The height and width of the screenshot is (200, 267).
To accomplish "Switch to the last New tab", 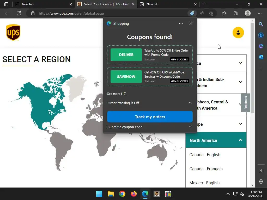I will [x=168, y=4].
